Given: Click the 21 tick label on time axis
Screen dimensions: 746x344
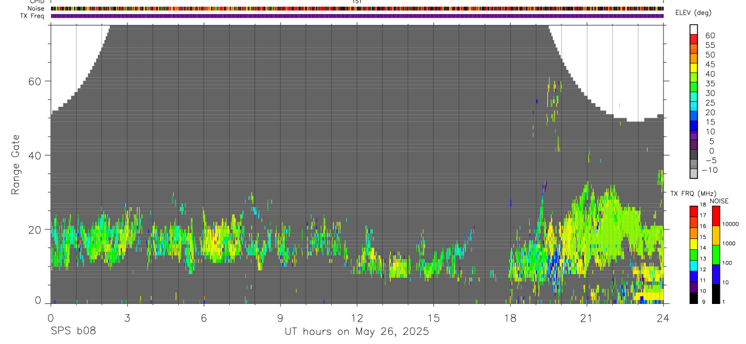Looking at the screenshot, I should click(587, 317).
